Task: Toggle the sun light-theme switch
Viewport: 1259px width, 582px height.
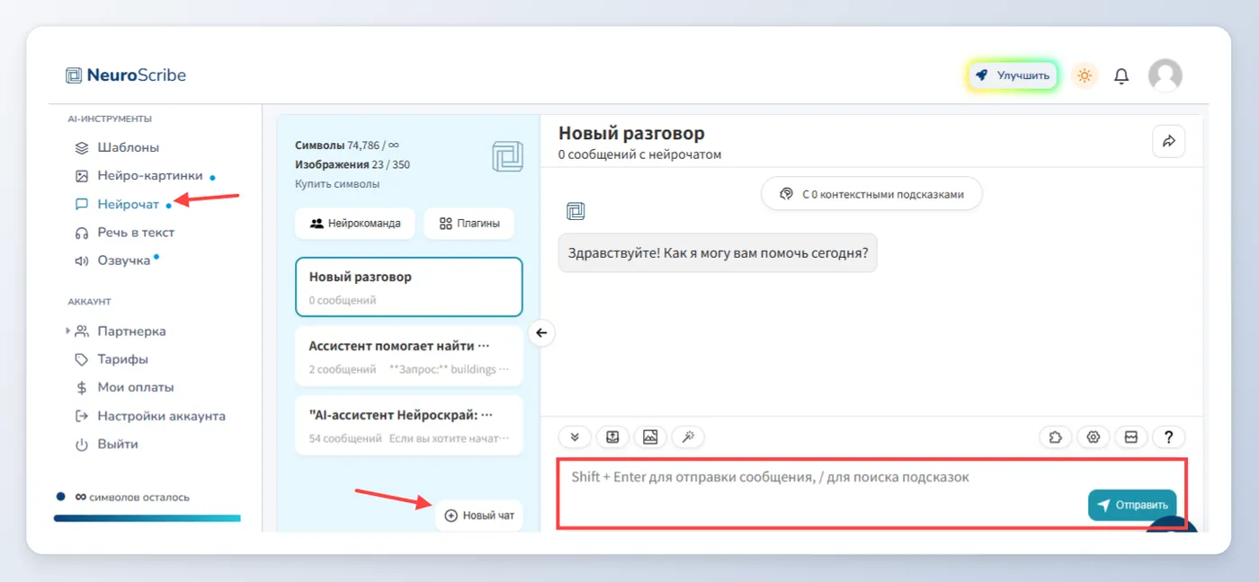Action: [x=1085, y=76]
